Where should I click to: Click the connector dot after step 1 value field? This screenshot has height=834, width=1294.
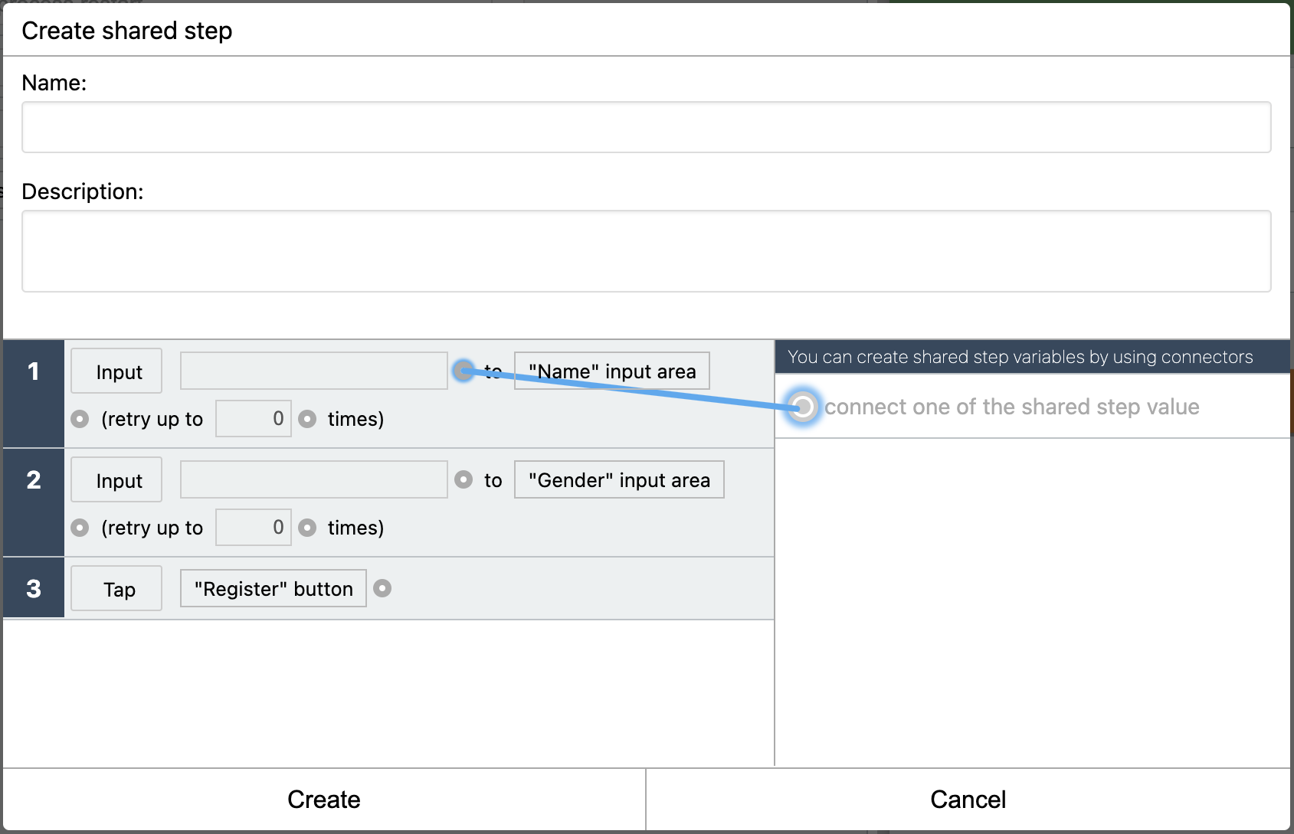(x=464, y=371)
